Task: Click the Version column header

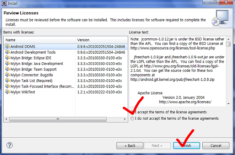Action: tap(101, 40)
